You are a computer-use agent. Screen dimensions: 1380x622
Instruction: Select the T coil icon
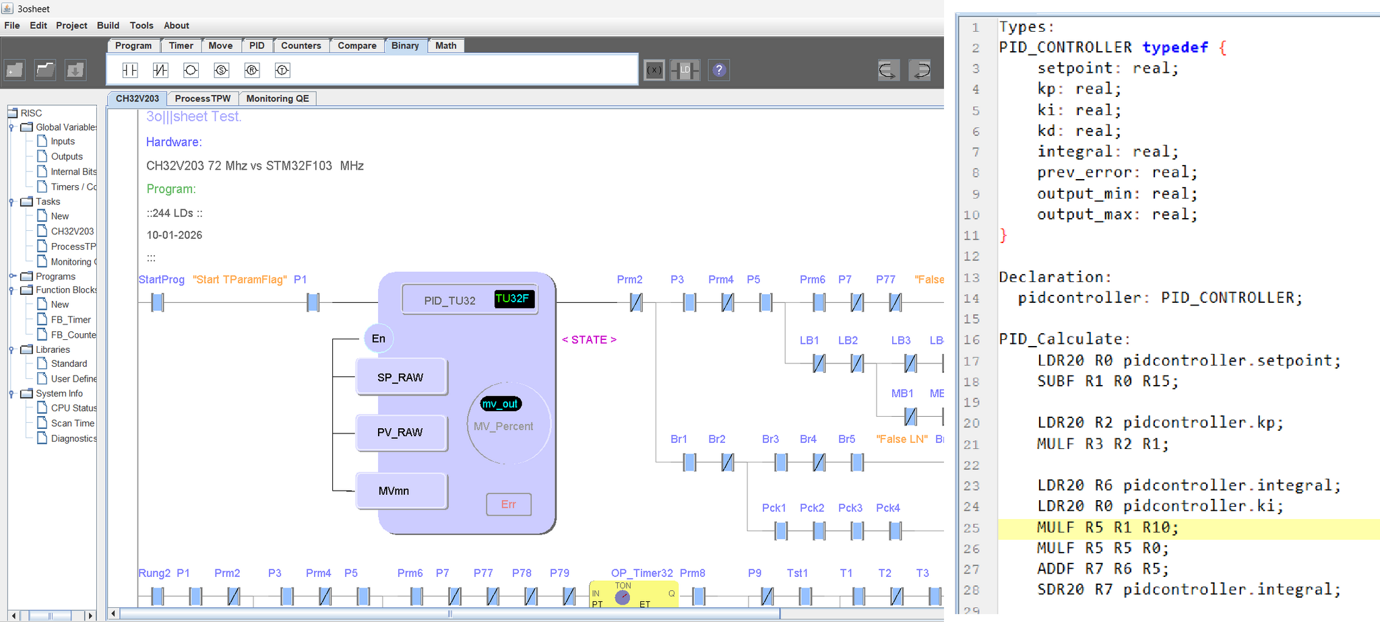coord(282,70)
